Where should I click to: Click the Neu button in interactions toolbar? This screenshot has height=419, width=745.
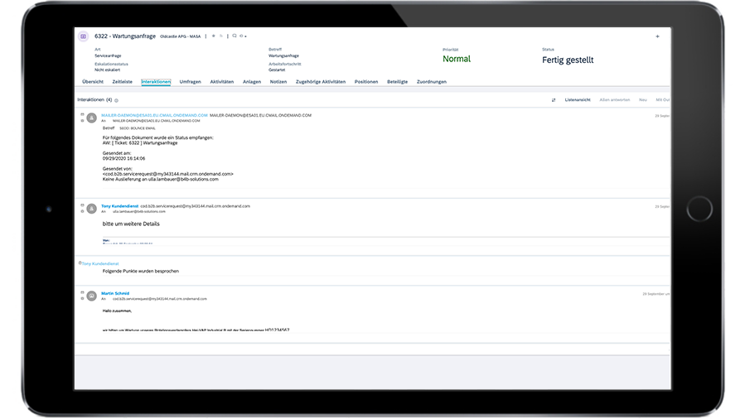tap(642, 99)
